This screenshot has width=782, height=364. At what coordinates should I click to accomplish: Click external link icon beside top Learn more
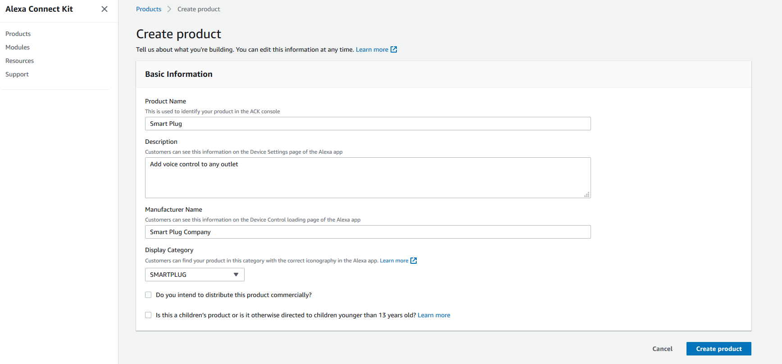(x=394, y=49)
